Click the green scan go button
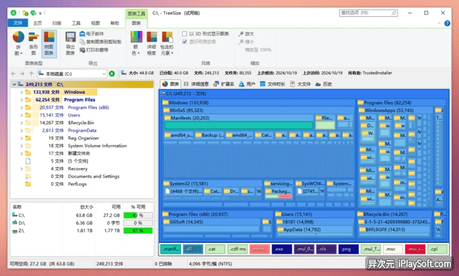 pos(112,74)
